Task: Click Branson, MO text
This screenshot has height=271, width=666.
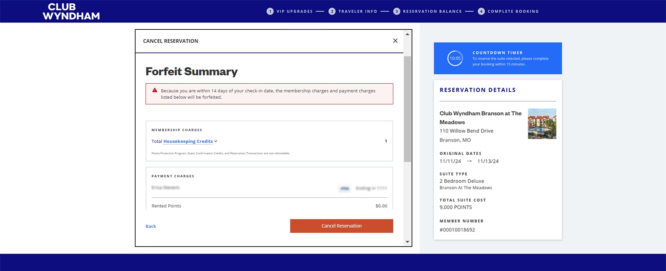Action: [455, 140]
